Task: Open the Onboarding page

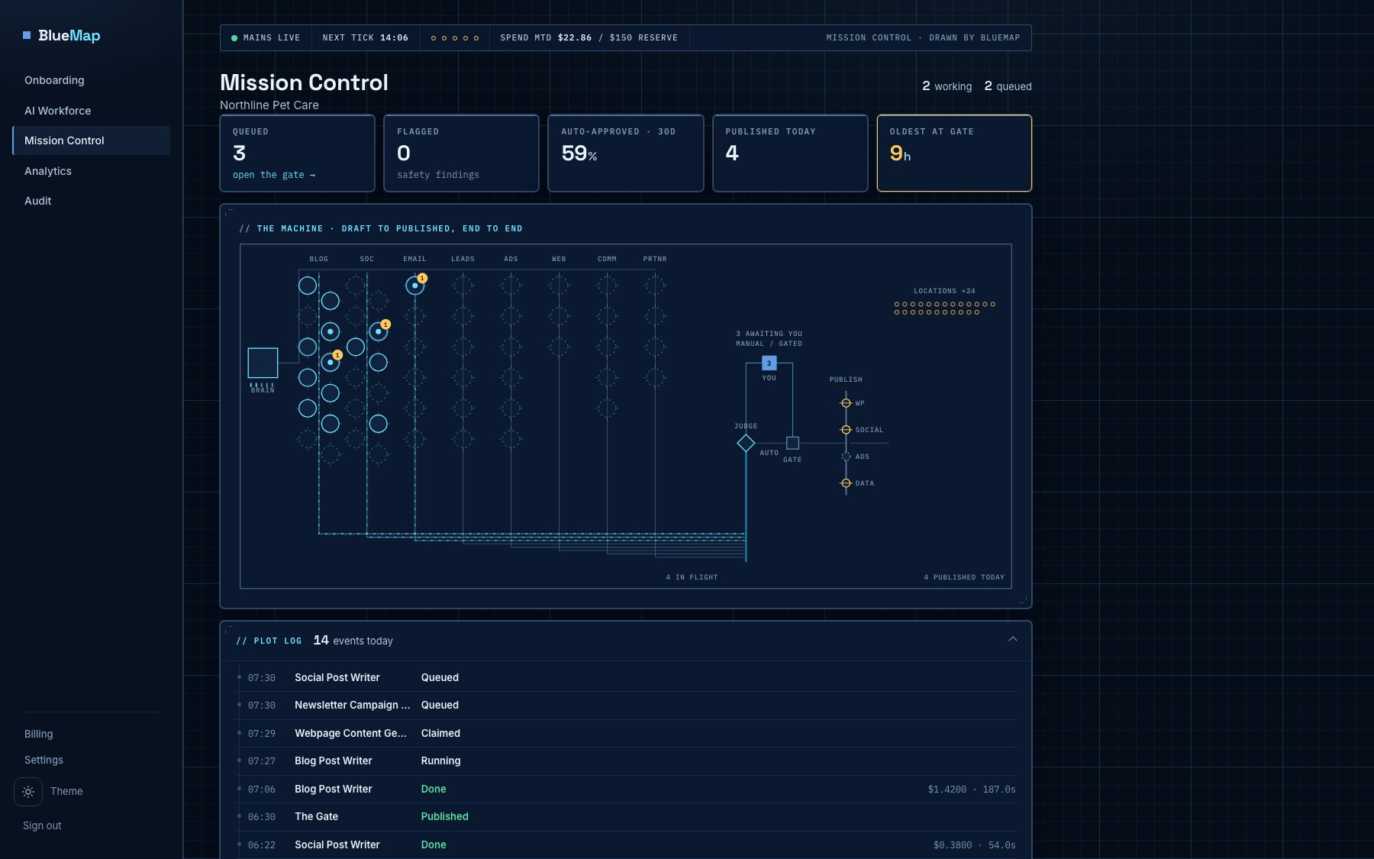Action: (x=91, y=80)
